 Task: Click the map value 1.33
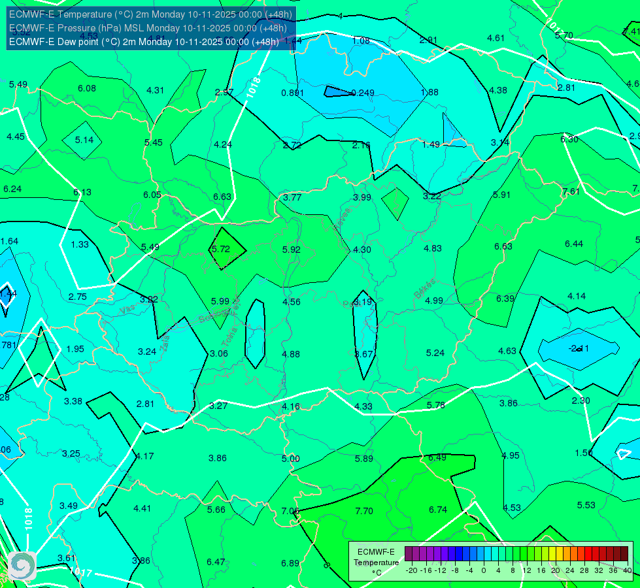point(80,244)
